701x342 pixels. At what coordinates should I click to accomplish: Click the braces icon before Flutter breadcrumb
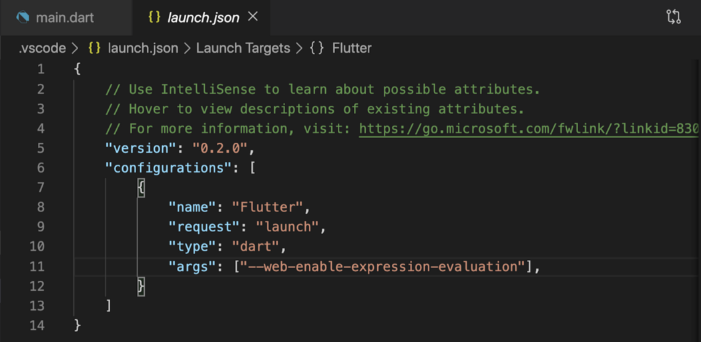[x=316, y=48]
